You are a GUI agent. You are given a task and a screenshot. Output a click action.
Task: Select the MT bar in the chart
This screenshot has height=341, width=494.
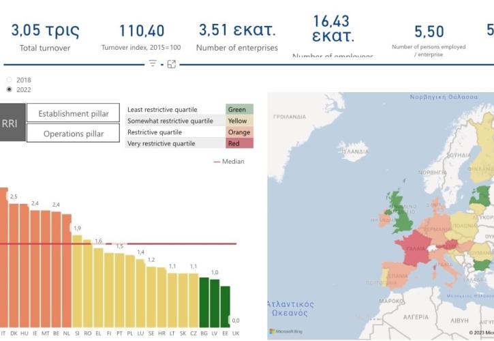46,269
